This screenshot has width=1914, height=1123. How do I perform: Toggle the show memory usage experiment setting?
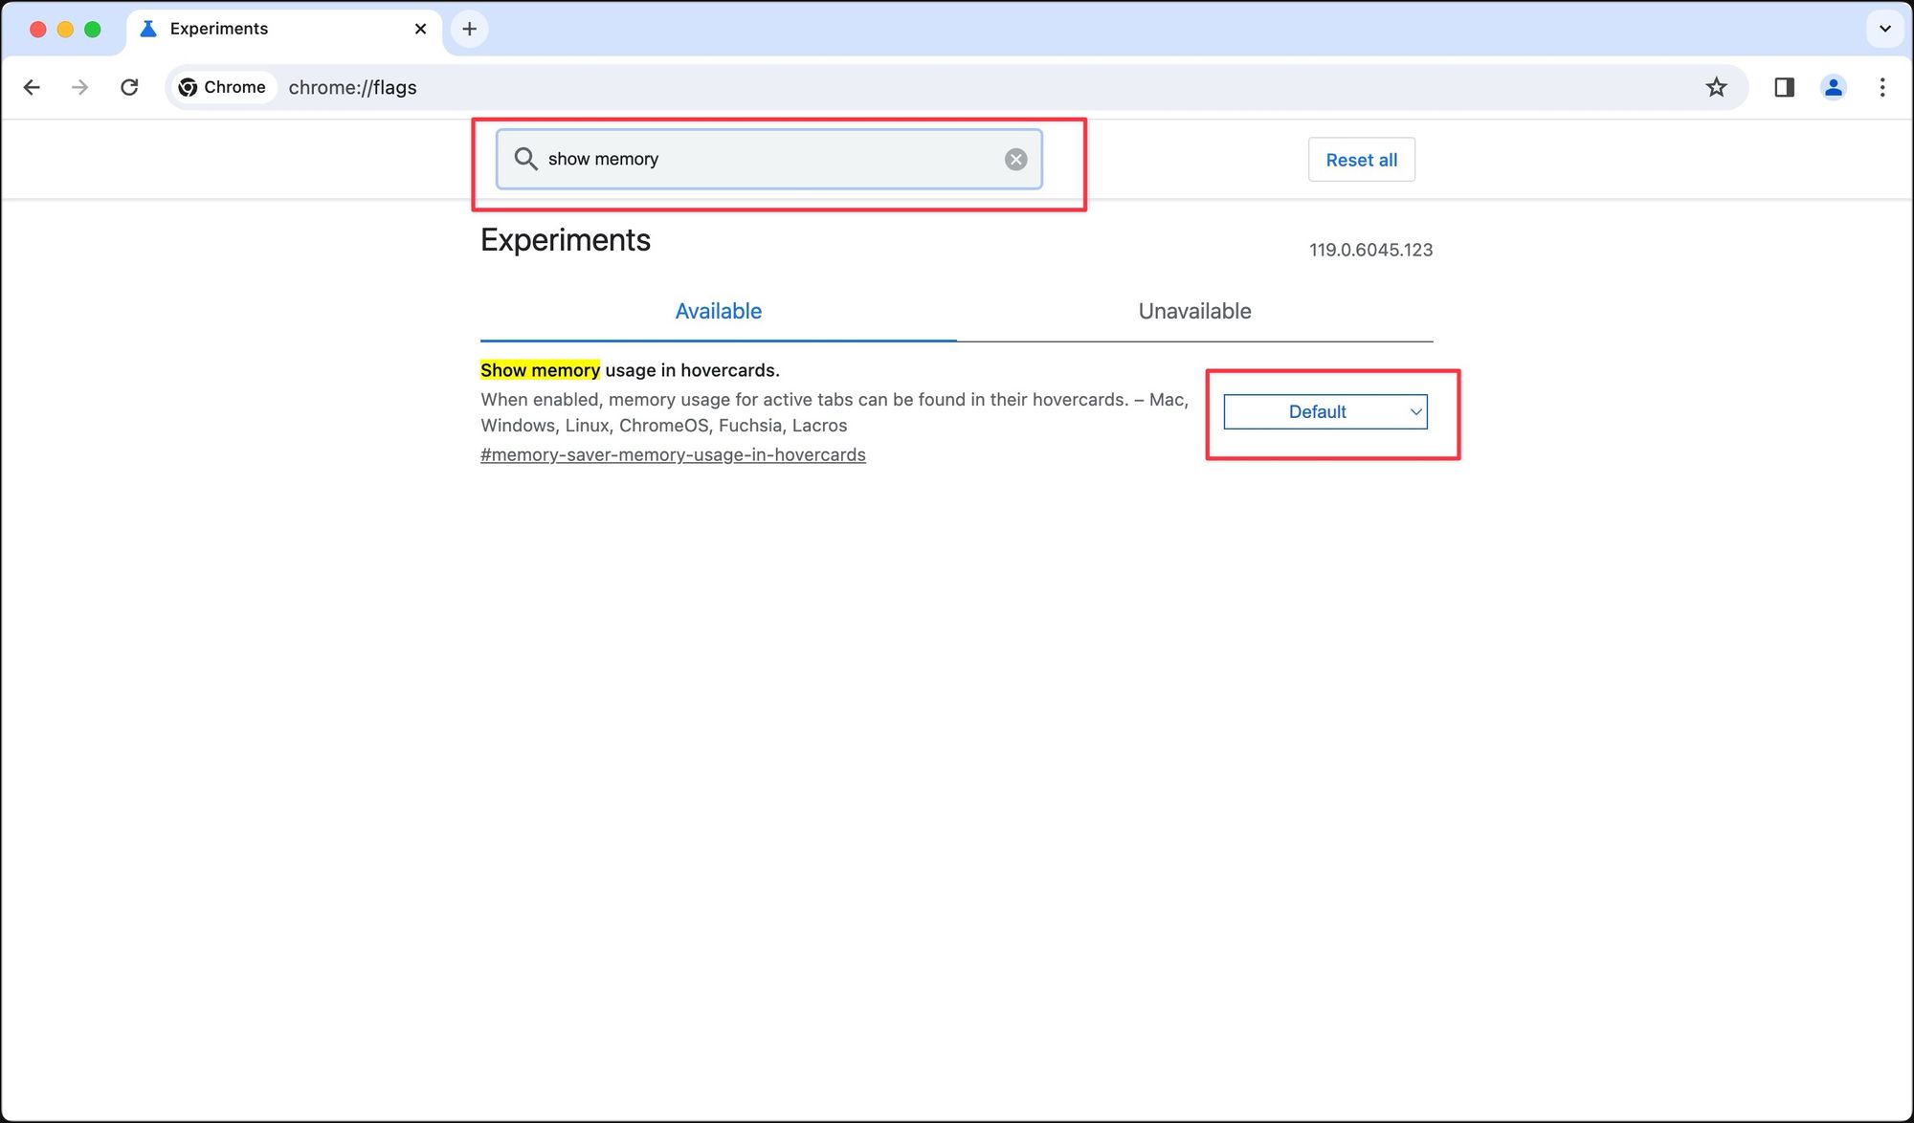(x=1323, y=410)
